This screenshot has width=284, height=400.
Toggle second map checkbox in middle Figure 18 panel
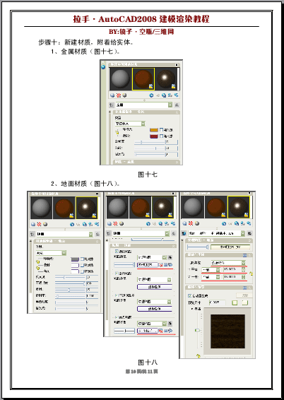click(x=117, y=273)
